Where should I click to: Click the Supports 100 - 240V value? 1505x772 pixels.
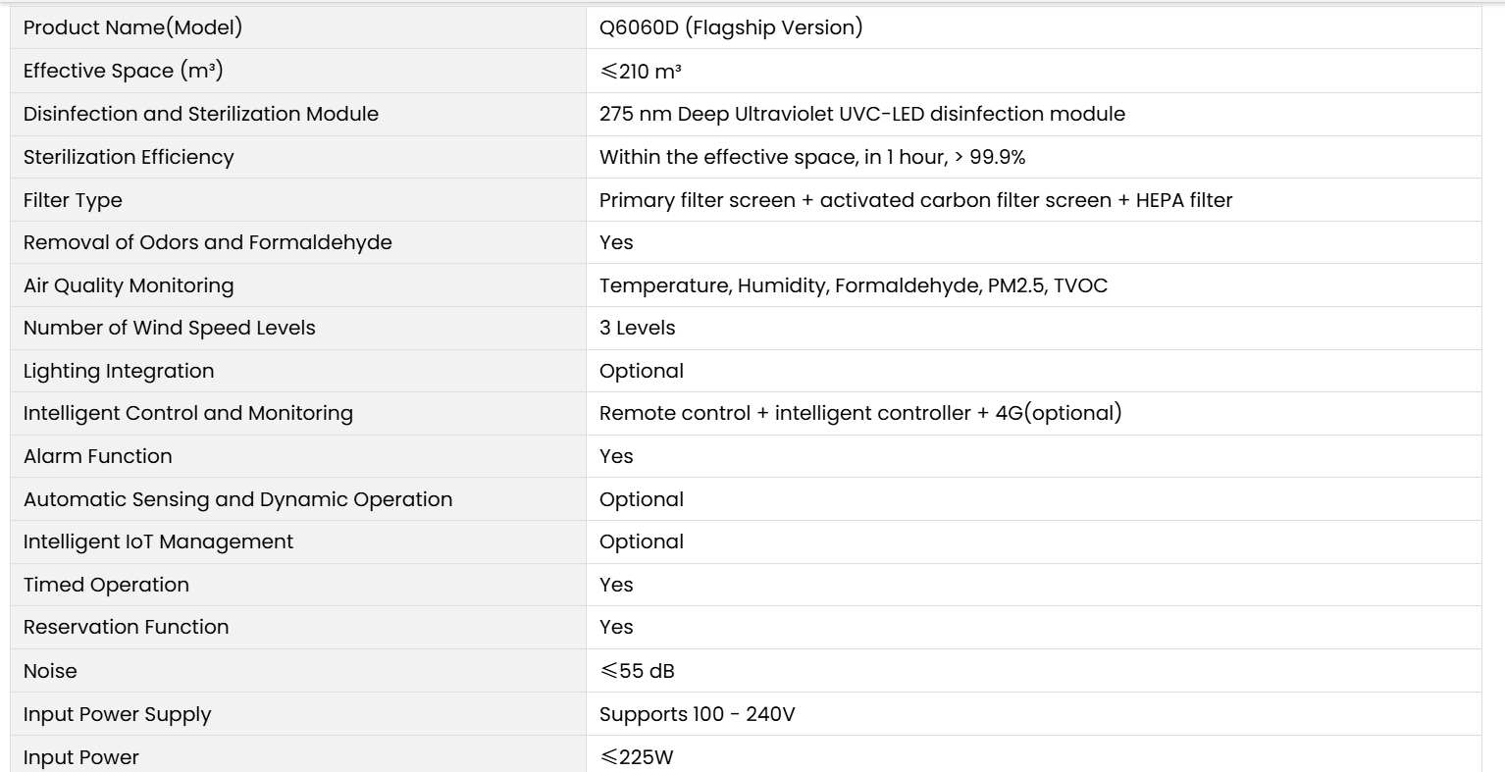[x=698, y=714]
